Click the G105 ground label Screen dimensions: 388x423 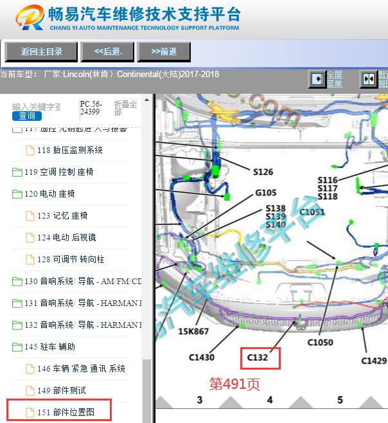tap(266, 193)
